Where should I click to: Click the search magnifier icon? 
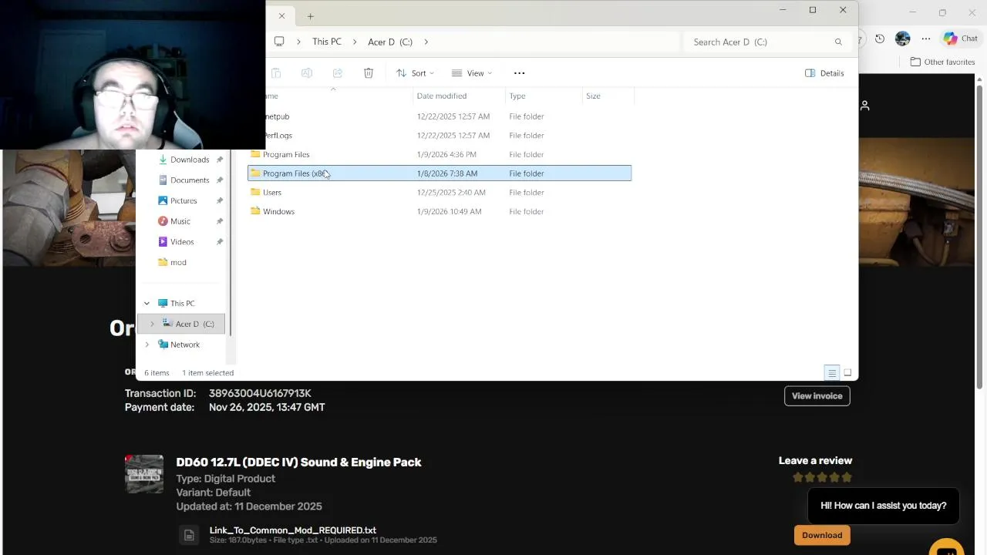pyautogui.click(x=838, y=42)
